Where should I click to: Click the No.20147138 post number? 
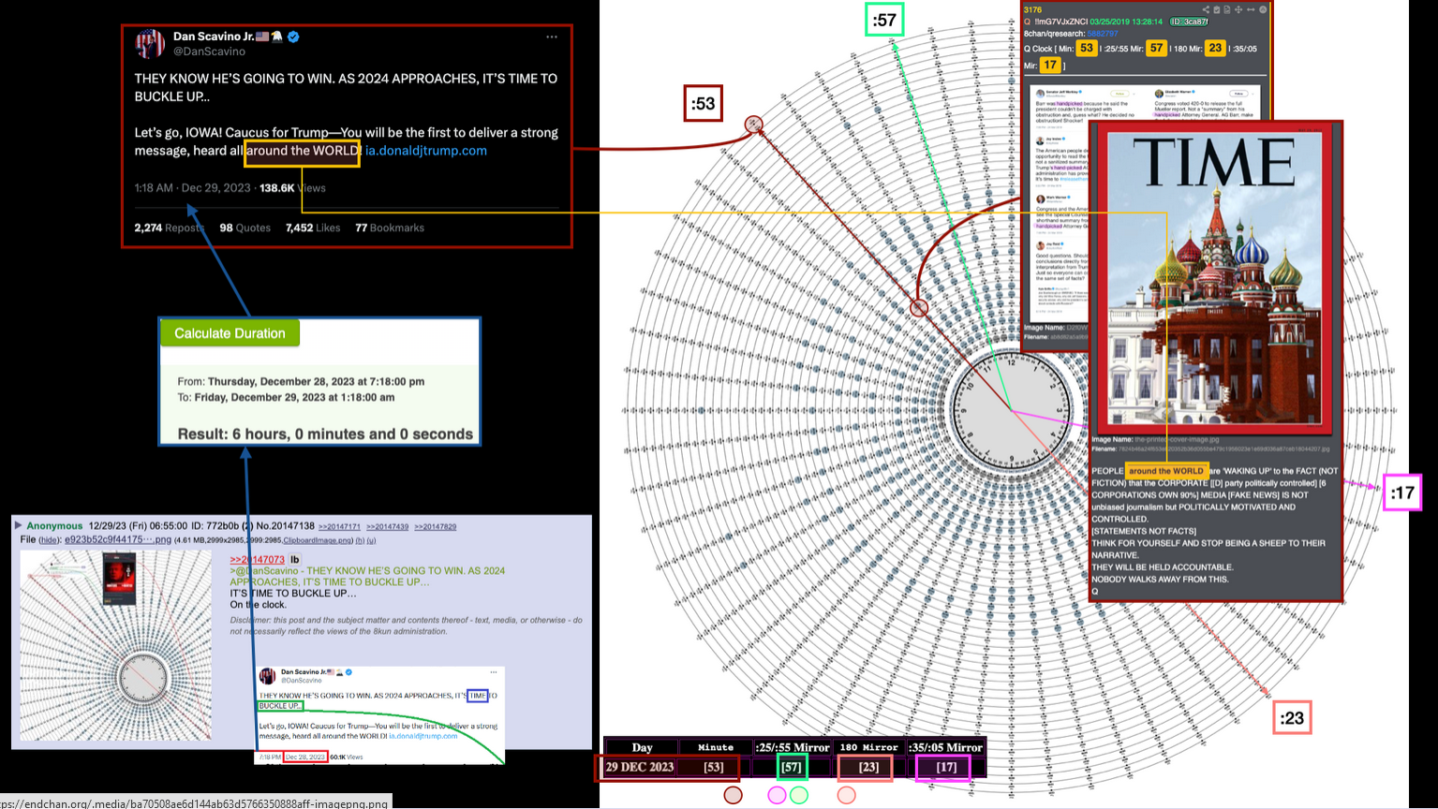click(x=285, y=526)
